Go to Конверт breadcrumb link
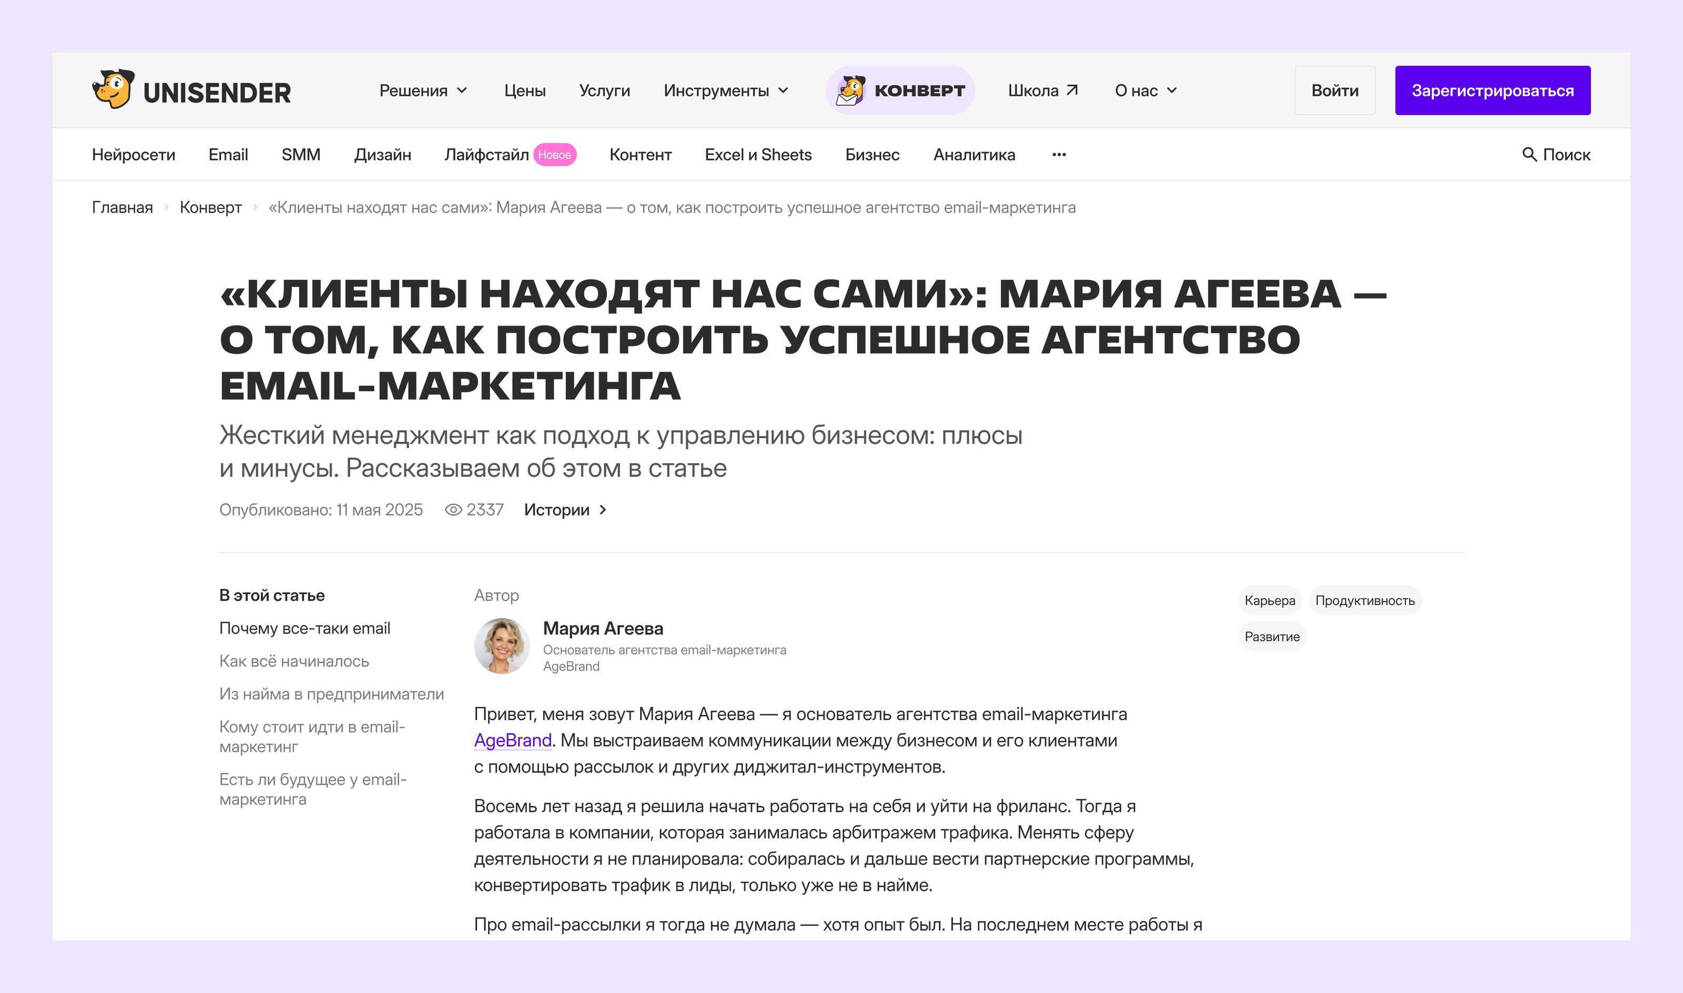The width and height of the screenshot is (1683, 993). coord(211,207)
